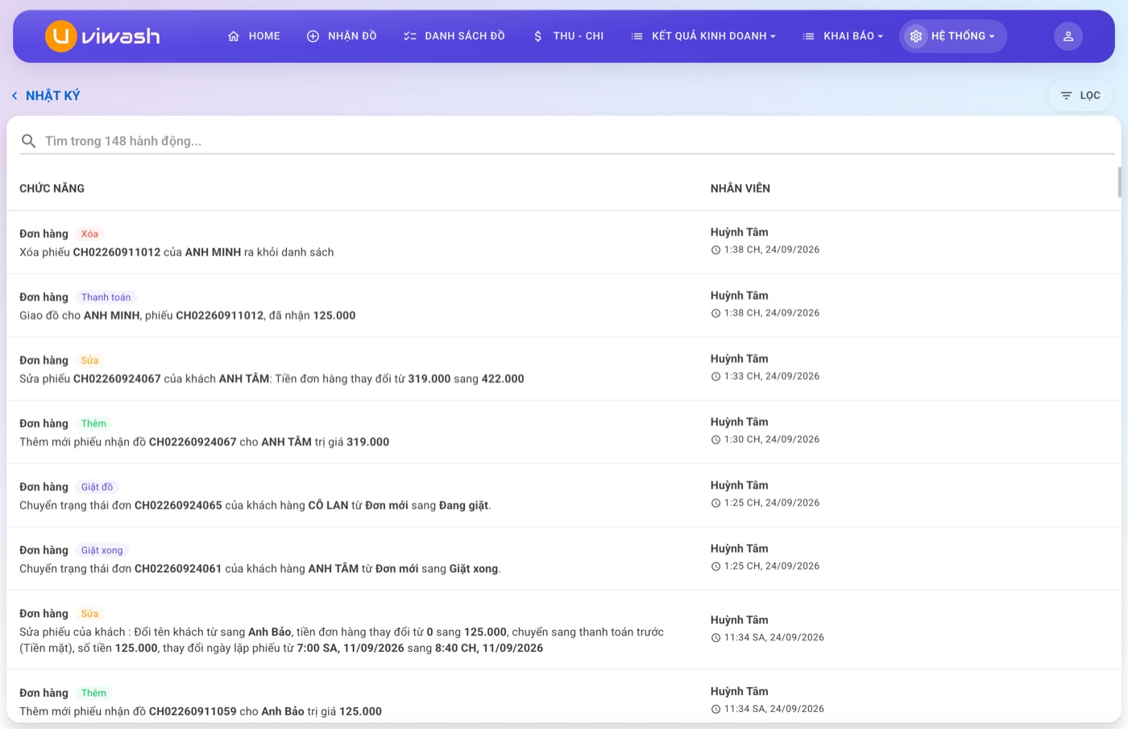This screenshot has width=1128, height=729.
Task: Open the THU - CHI menu
Action: pyautogui.click(x=568, y=36)
